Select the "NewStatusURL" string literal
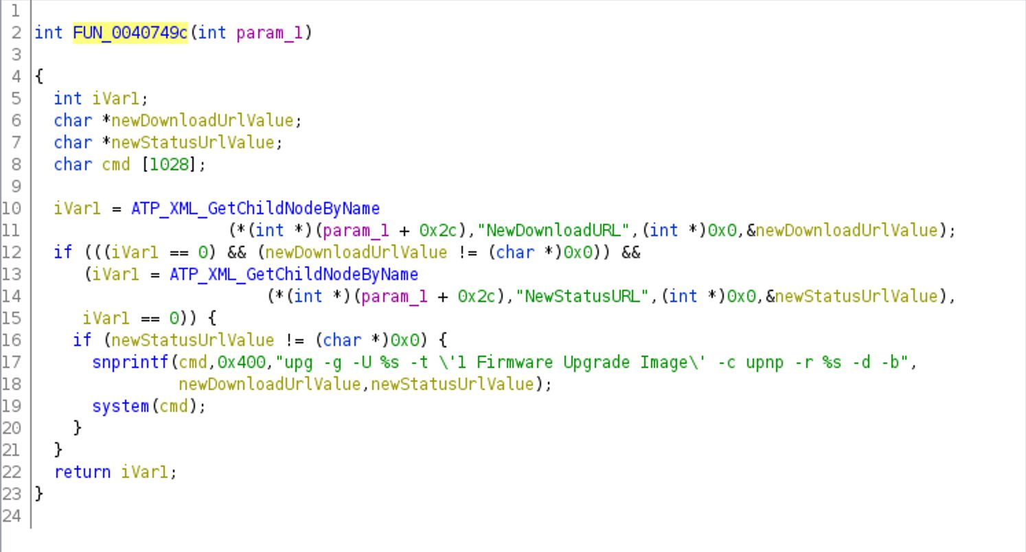Screen dimensions: 1026x552 click(583, 296)
